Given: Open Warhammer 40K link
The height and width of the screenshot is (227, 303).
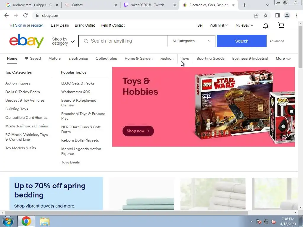Looking at the screenshot, I should pyautogui.click(x=76, y=92).
